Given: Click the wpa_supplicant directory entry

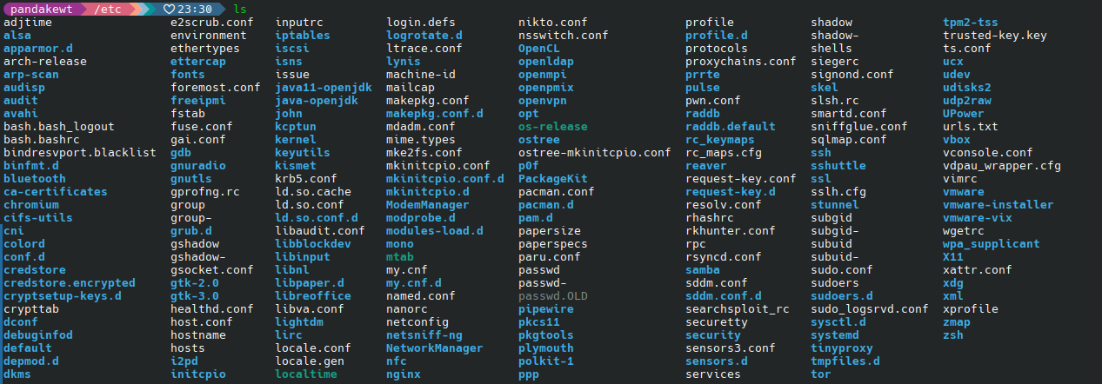Looking at the screenshot, I should pos(991,244).
